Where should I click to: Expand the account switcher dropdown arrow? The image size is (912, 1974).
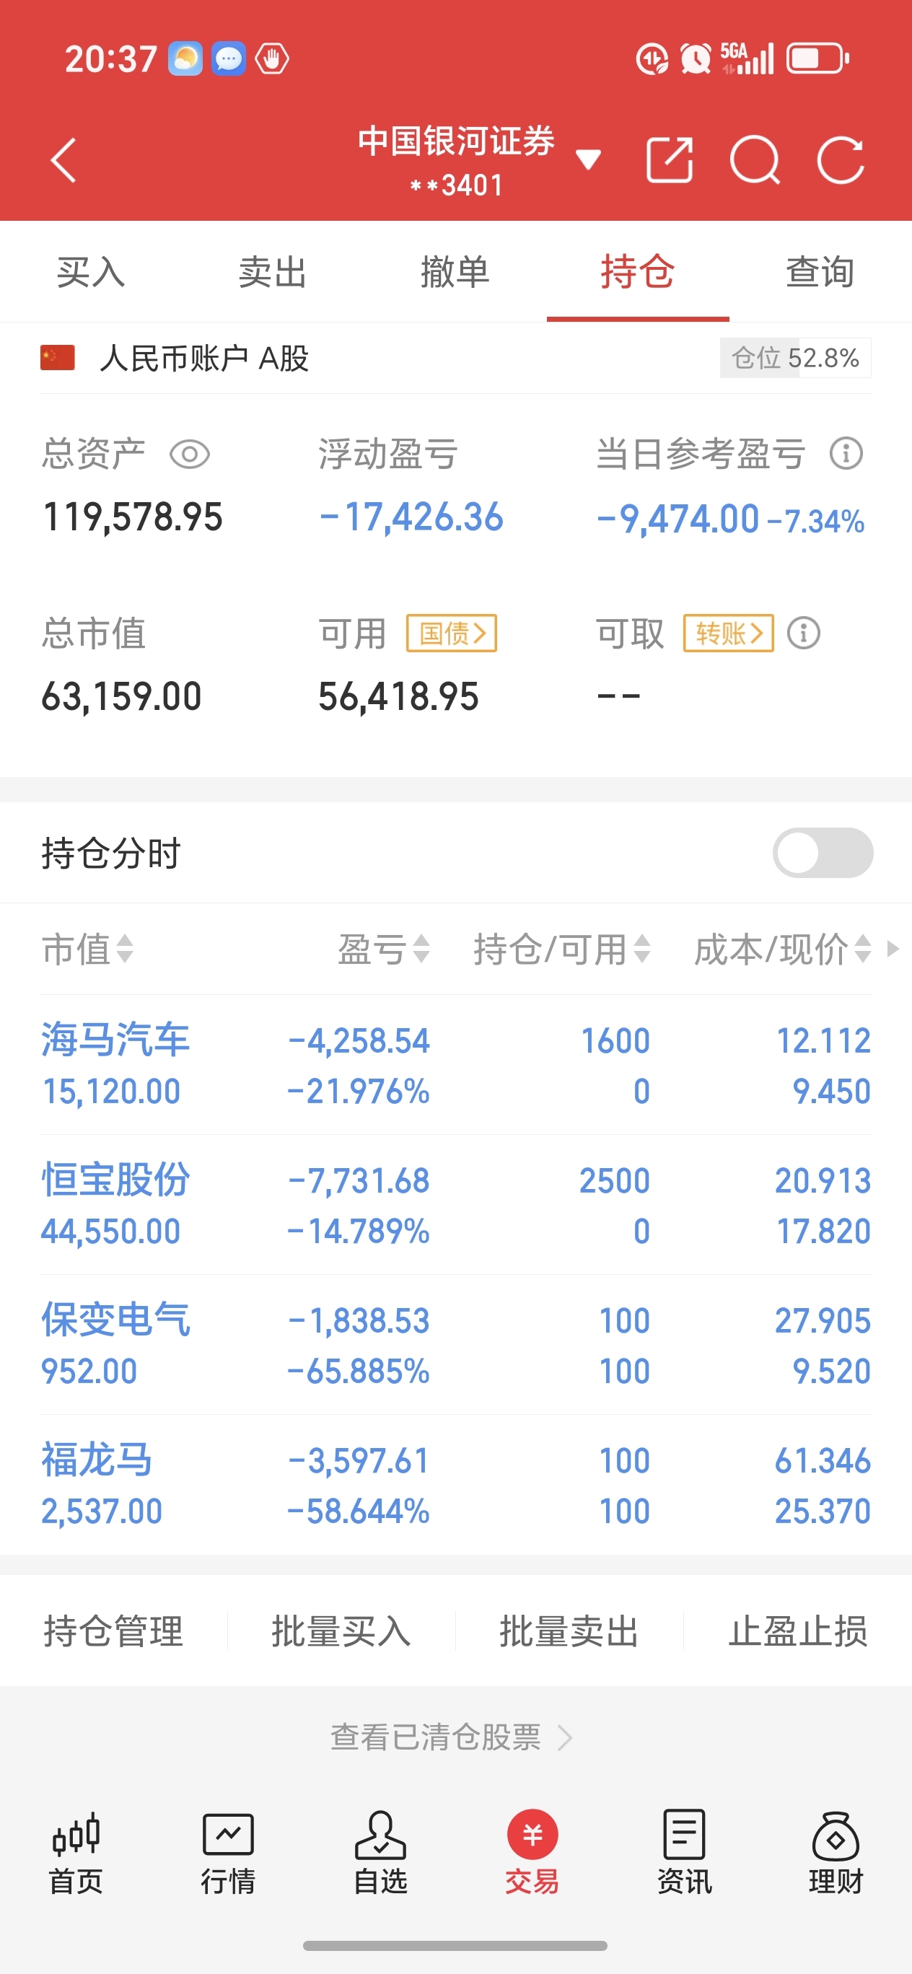[x=588, y=159]
